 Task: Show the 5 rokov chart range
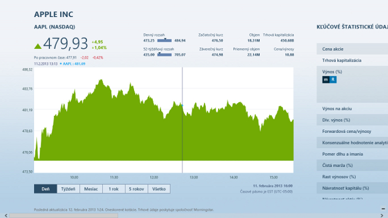pyautogui.click(x=136, y=189)
